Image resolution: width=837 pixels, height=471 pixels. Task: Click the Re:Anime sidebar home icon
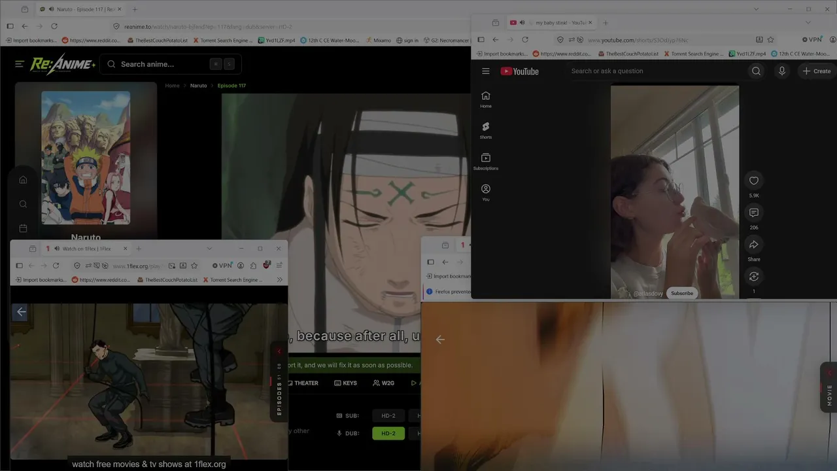click(23, 180)
